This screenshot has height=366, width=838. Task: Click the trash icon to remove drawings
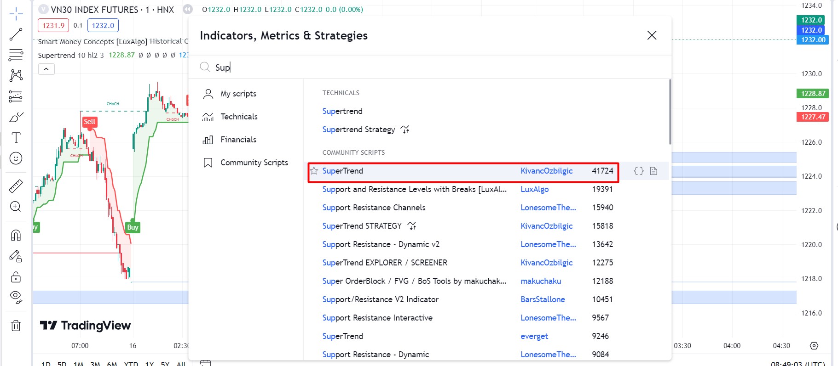(x=16, y=326)
